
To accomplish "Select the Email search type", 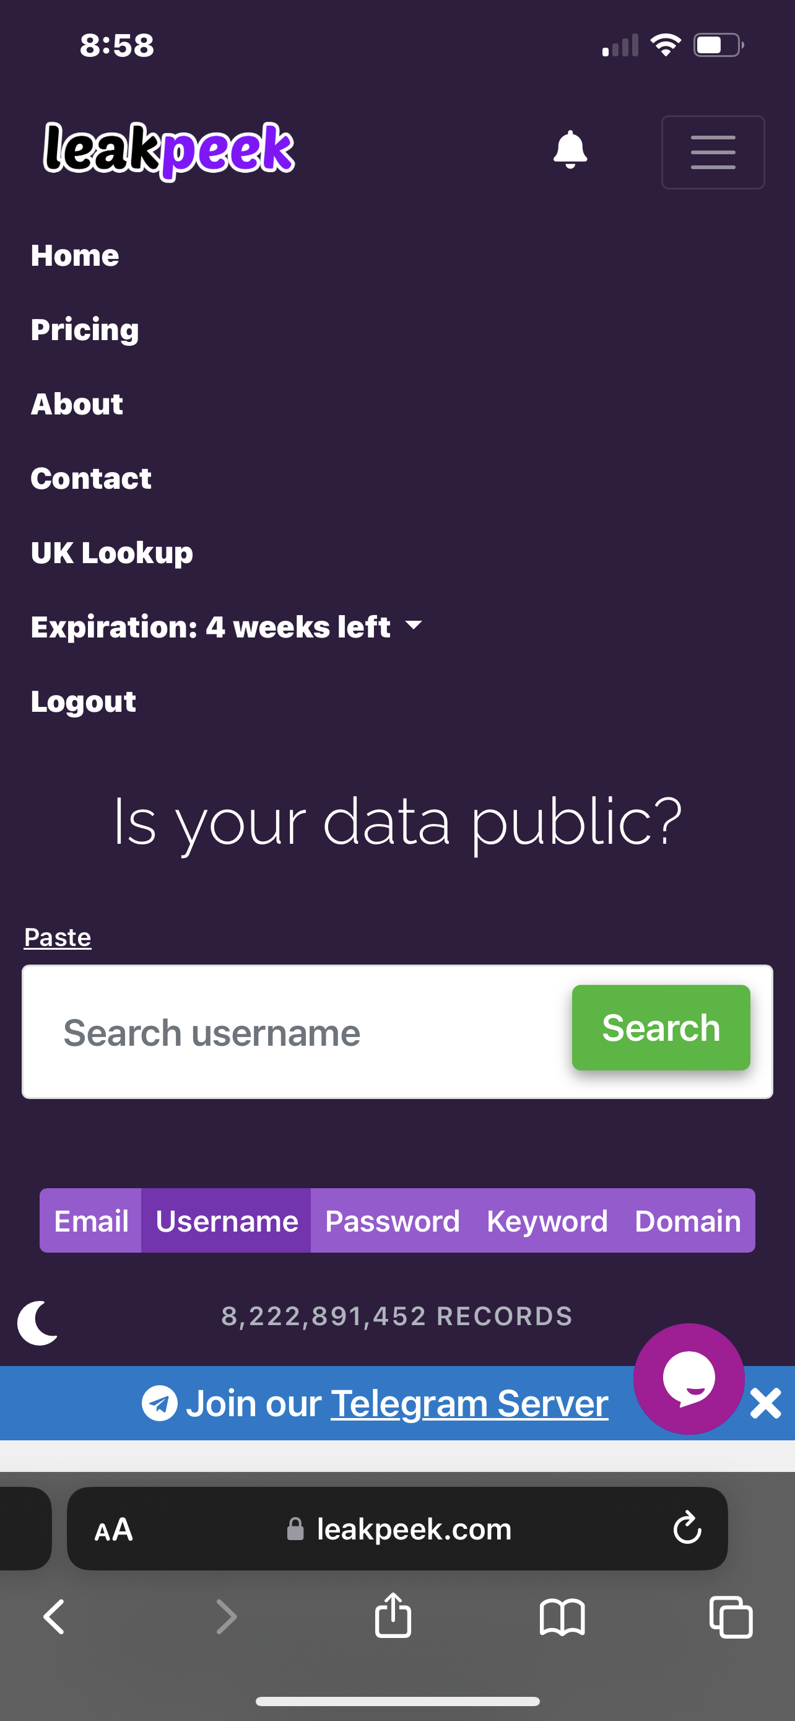I will [x=91, y=1220].
